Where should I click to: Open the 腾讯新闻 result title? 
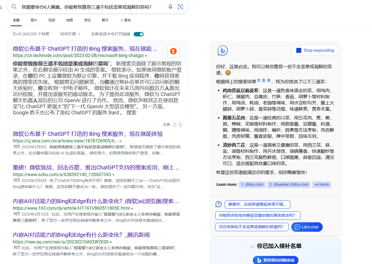[x=81, y=235]
